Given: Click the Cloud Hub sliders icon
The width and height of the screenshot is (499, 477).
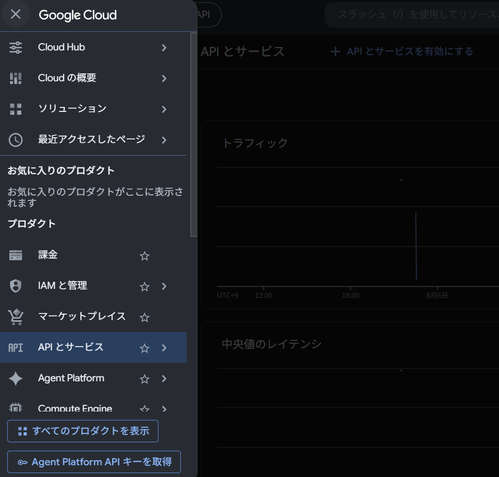Looking at the screenshot, I should pos(16,48).
